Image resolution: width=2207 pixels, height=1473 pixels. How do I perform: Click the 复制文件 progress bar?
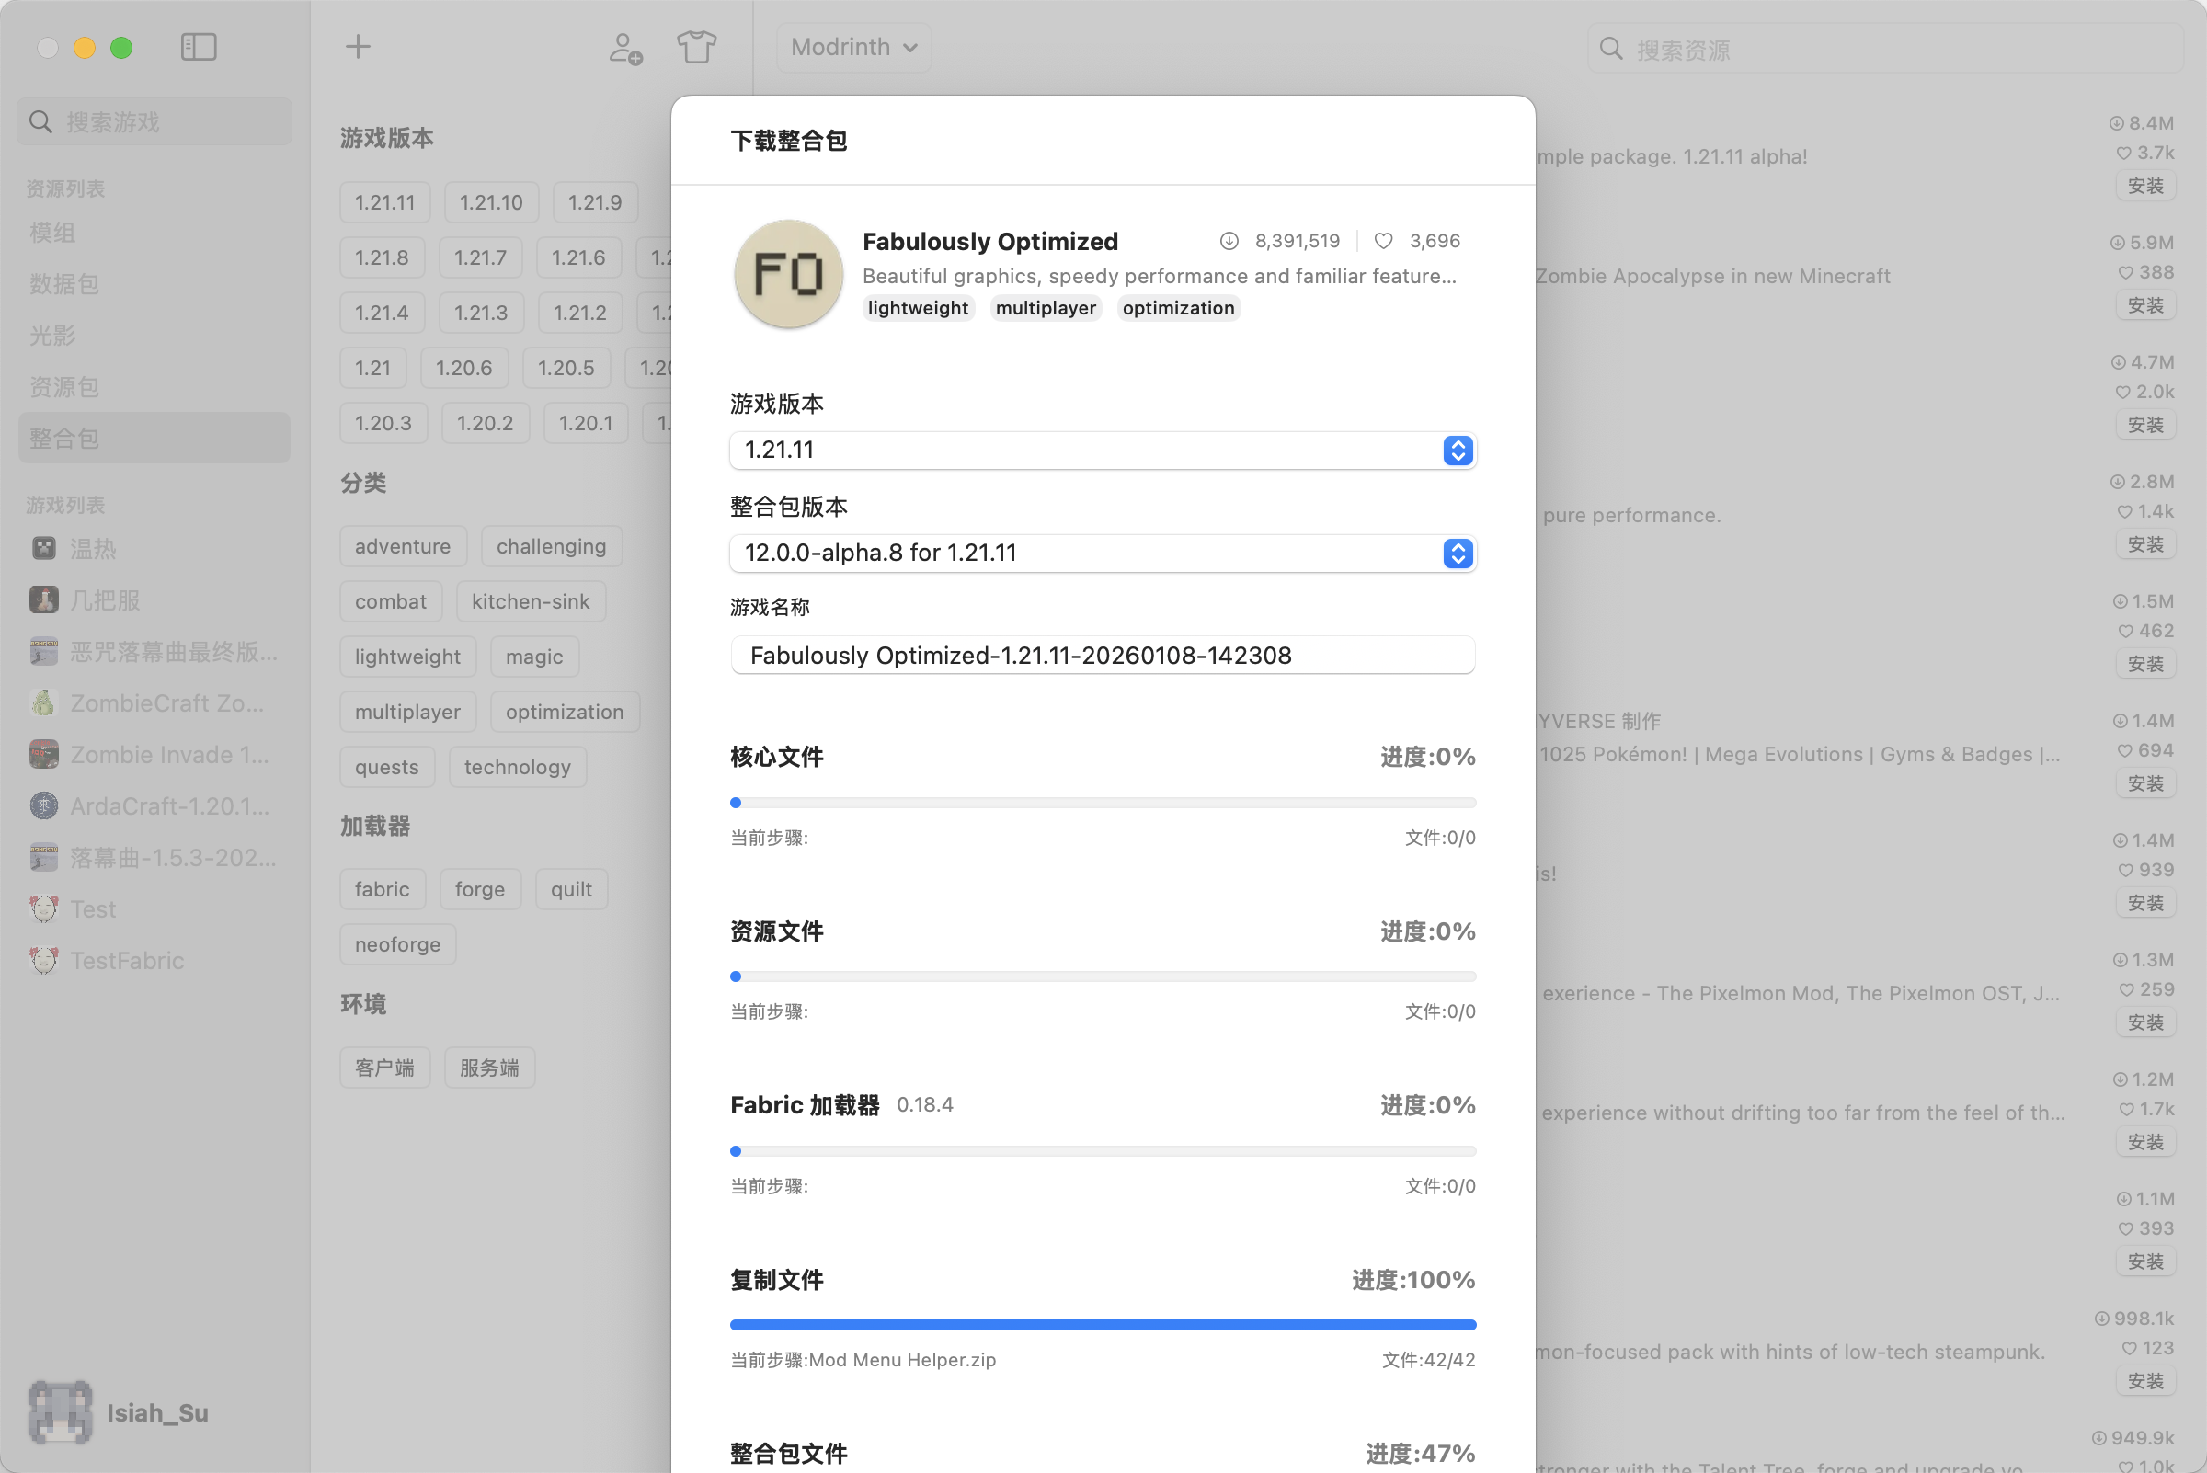tap(1102, 1325)
